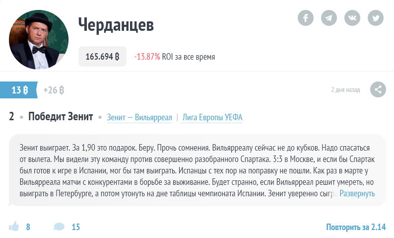Open the "Победит Зенит" prediction title
394x238 pixels.
click(x=61, y=117)
